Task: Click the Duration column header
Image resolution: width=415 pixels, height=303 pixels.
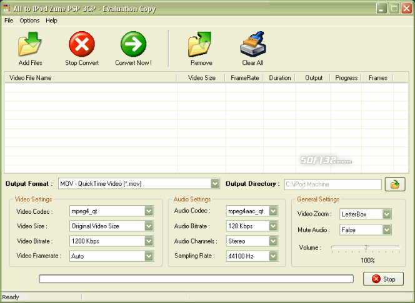Action: tap(279, 78)
